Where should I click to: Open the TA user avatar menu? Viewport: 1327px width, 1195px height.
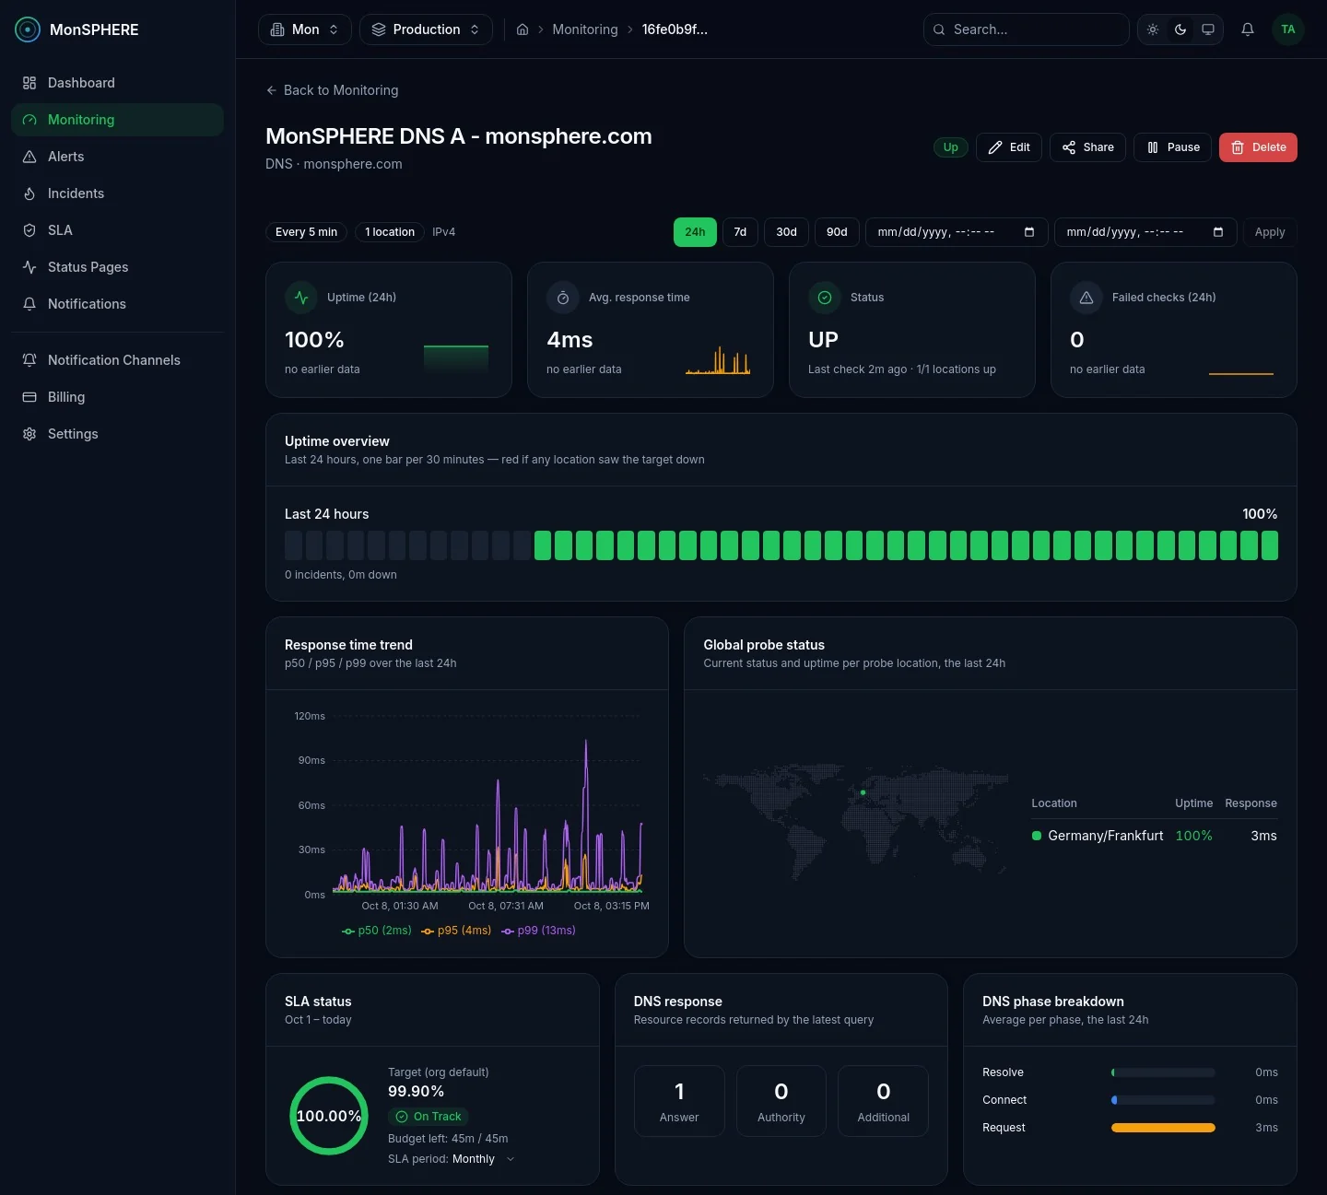[1288, 29]
